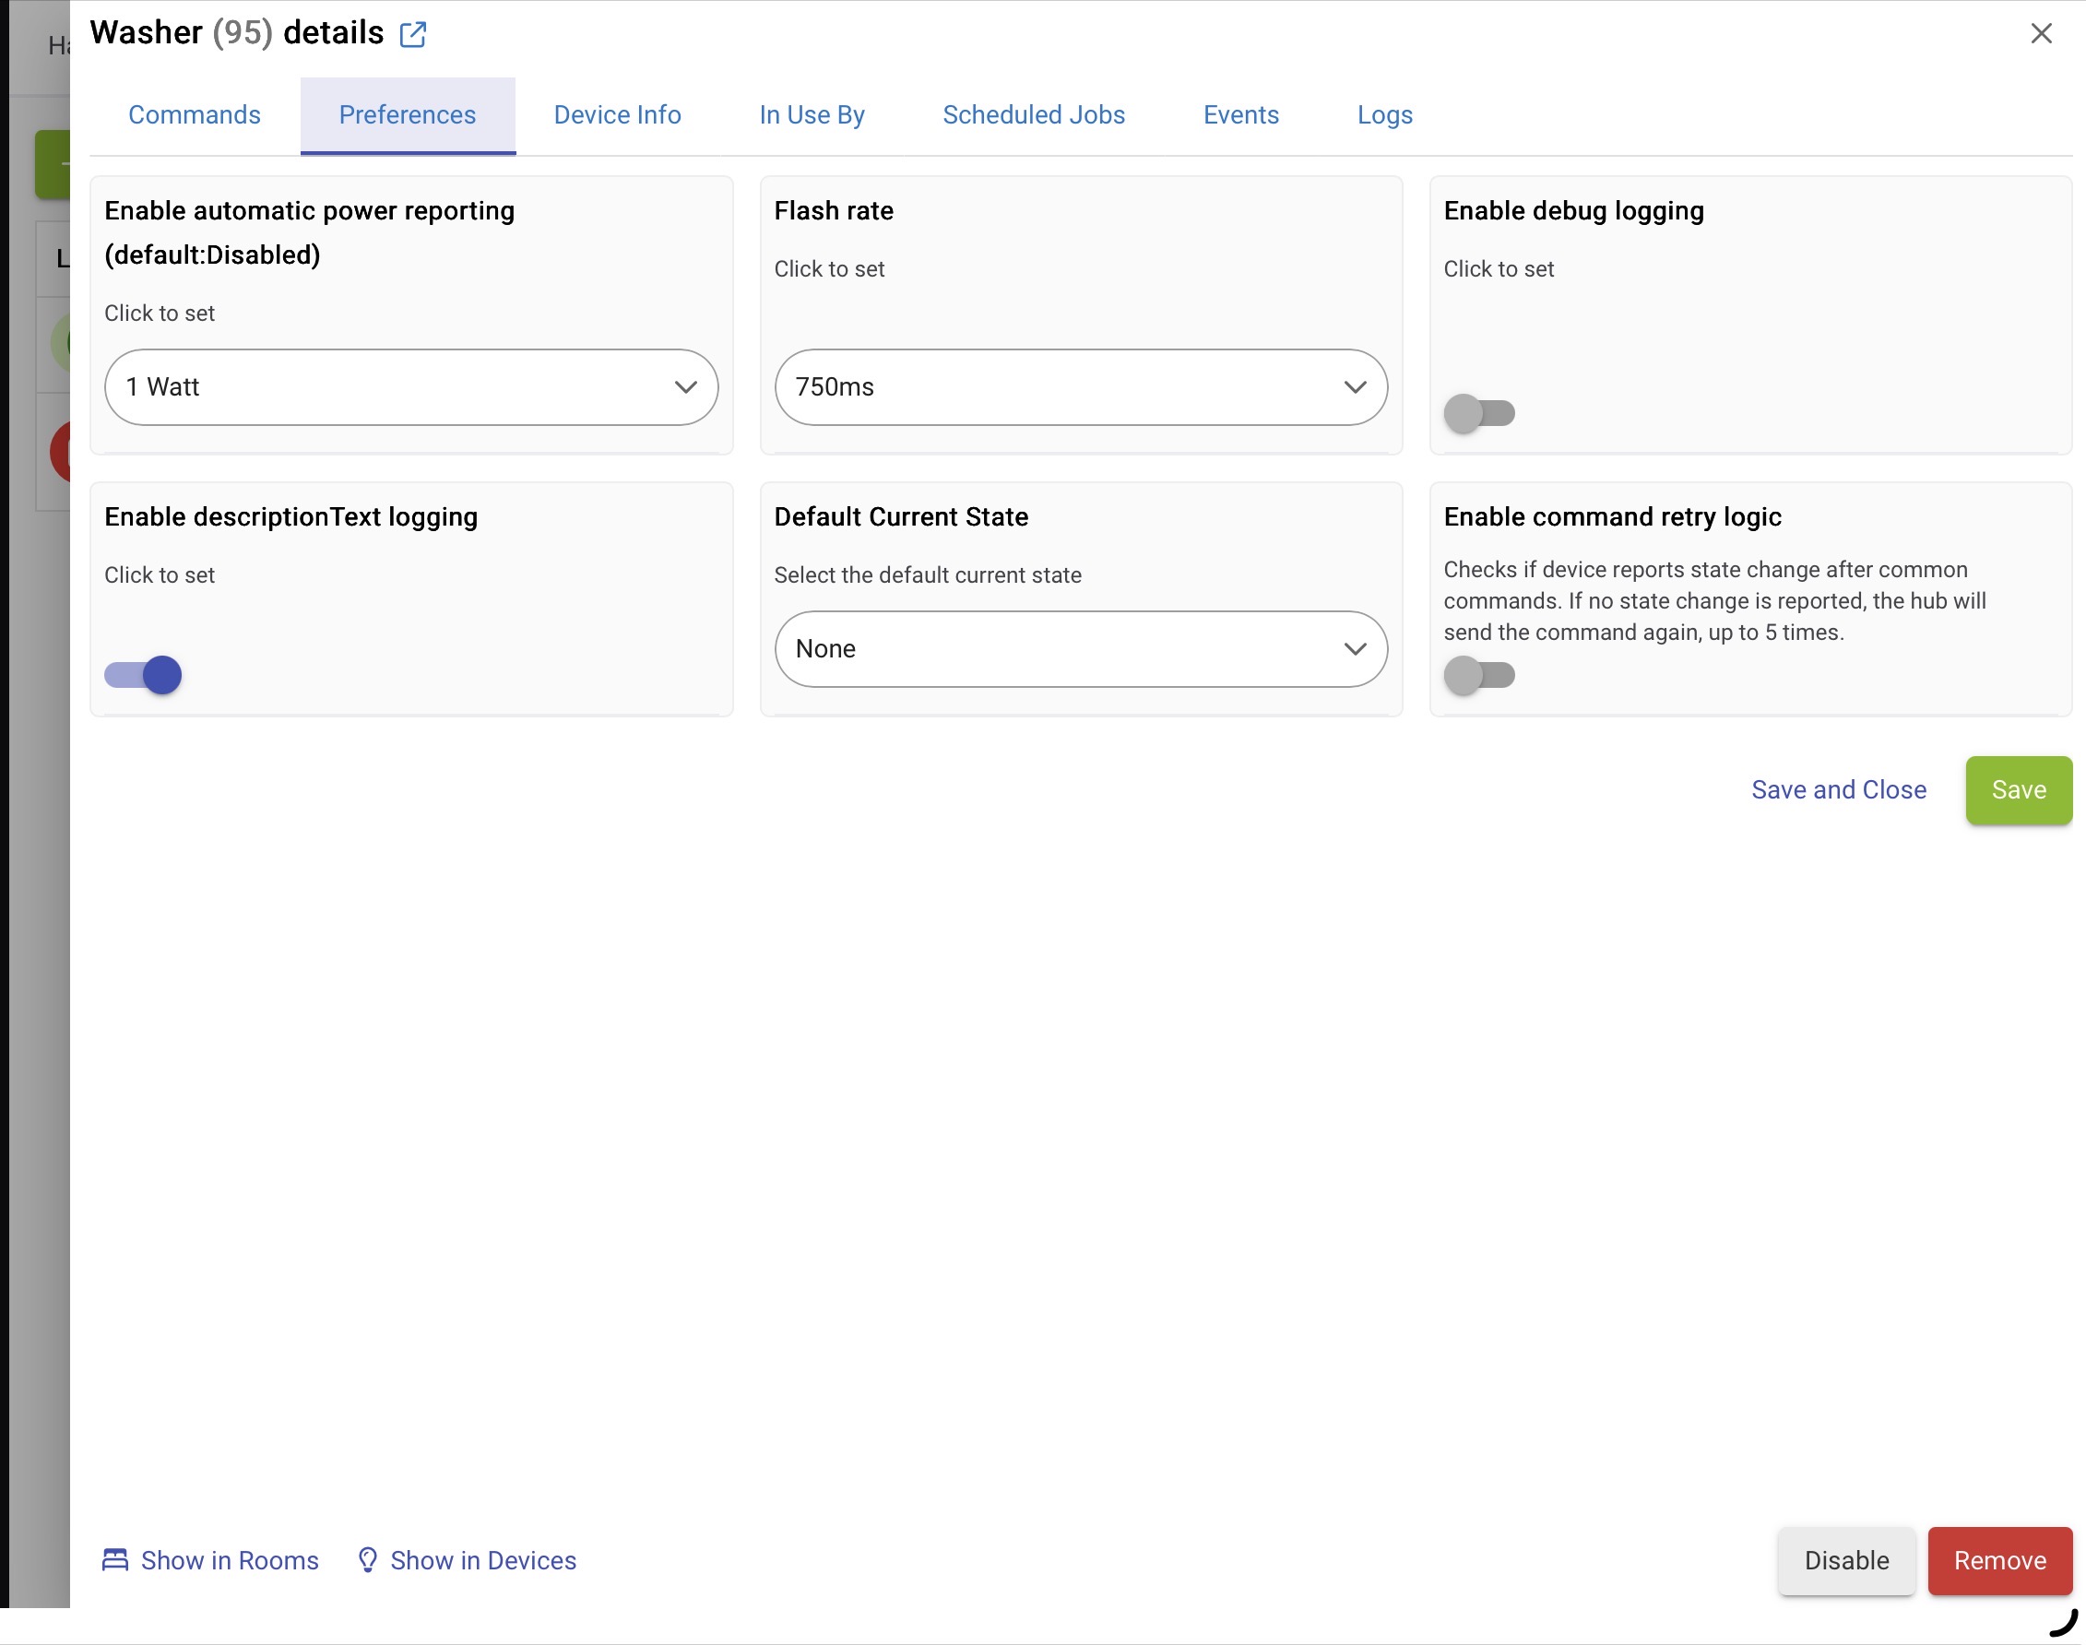The image size is (2086, 1645).
Task: Click the lightbulb icon for Show in Devices
Action: point(367,1559)
